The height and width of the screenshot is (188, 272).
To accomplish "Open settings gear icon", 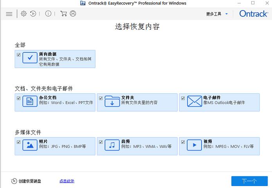I will 24,14.
